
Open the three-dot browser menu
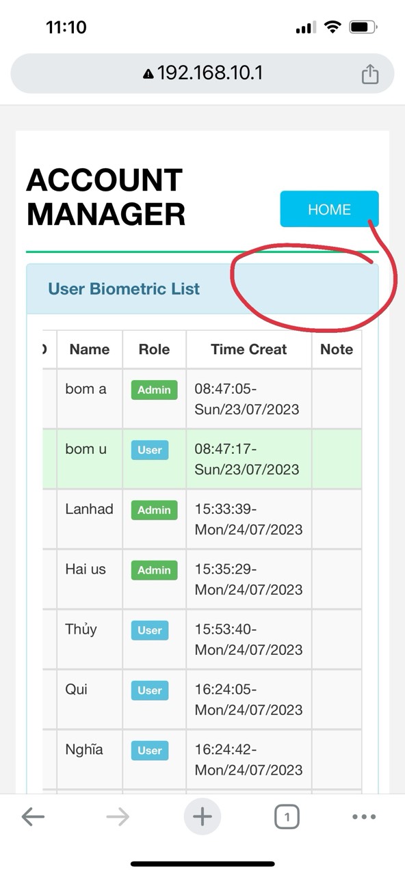coord(364,816)
